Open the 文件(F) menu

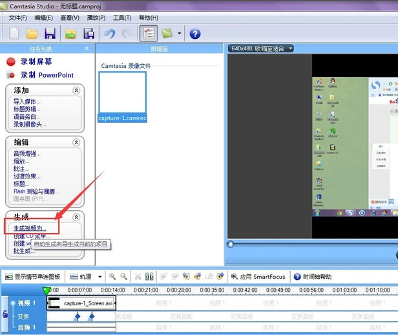click(x=18, y=17)
